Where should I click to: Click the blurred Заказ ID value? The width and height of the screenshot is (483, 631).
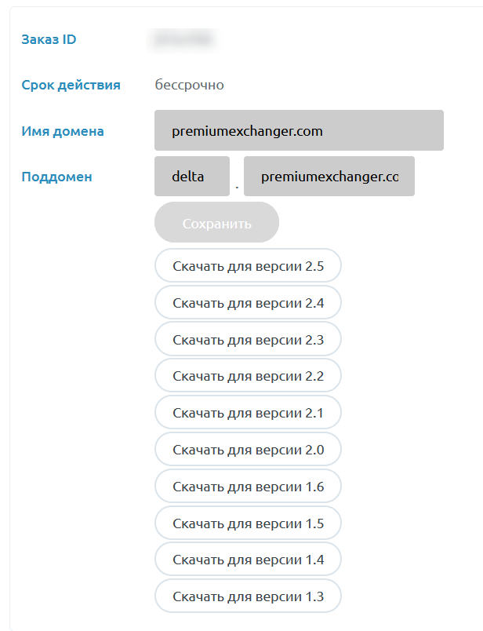click(183, 39)
